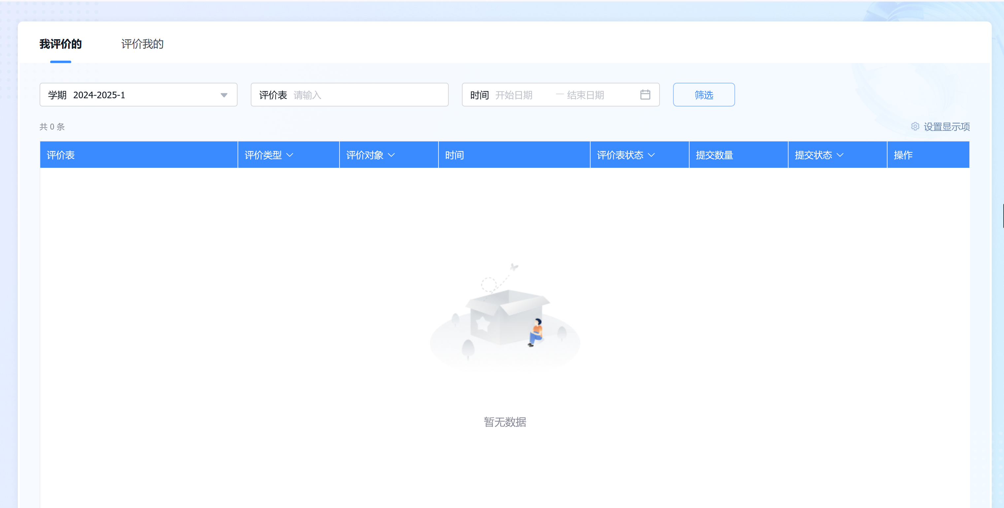Viewport: 1004px width, 508px height.
Task: Expand the 评价表状态 column filter chevron
Action: coord(651,155)
